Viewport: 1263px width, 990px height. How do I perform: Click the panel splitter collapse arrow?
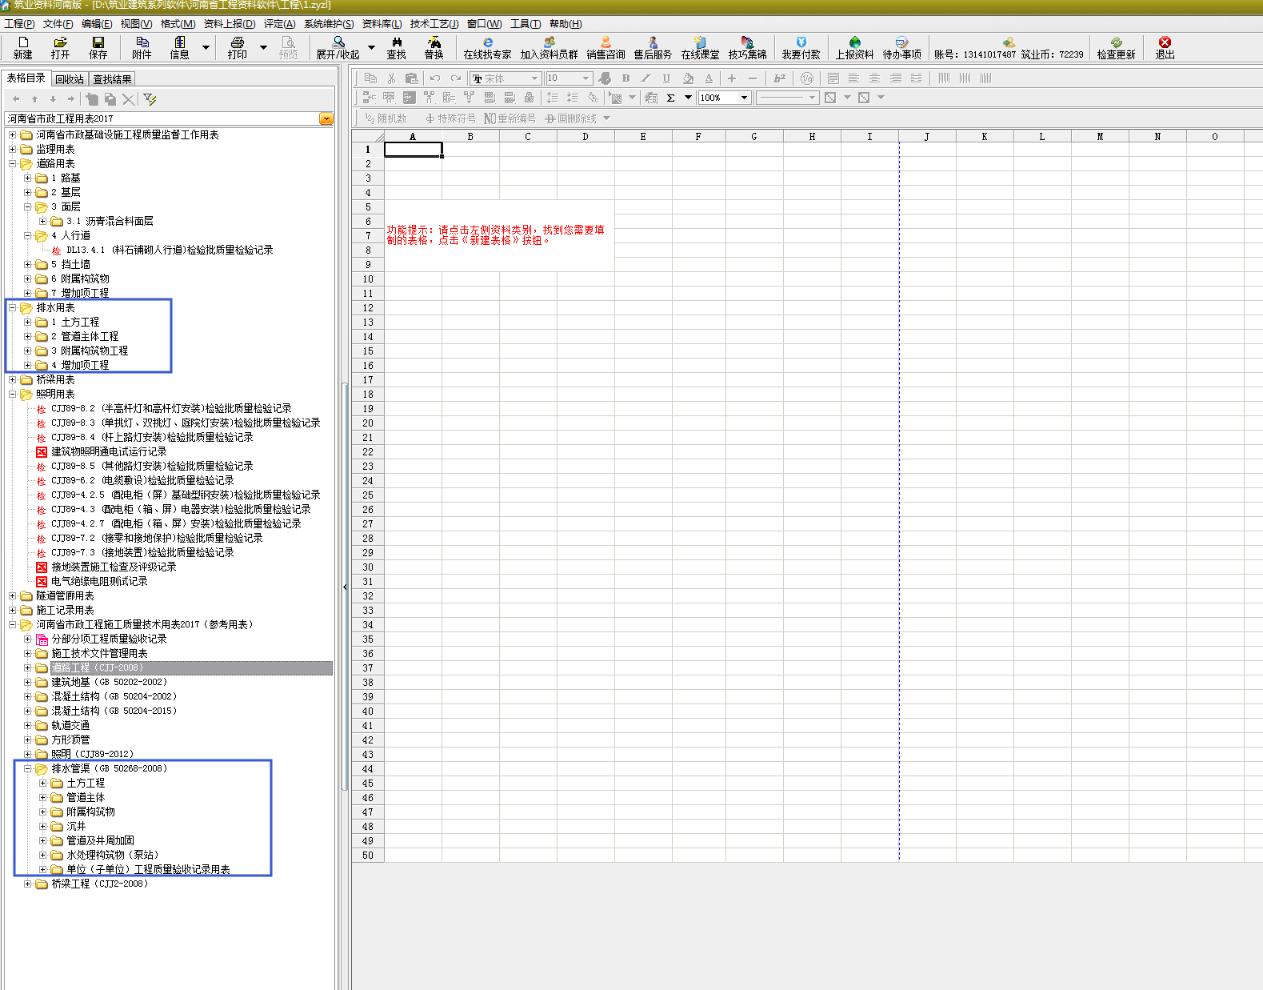tap(345, 587)
